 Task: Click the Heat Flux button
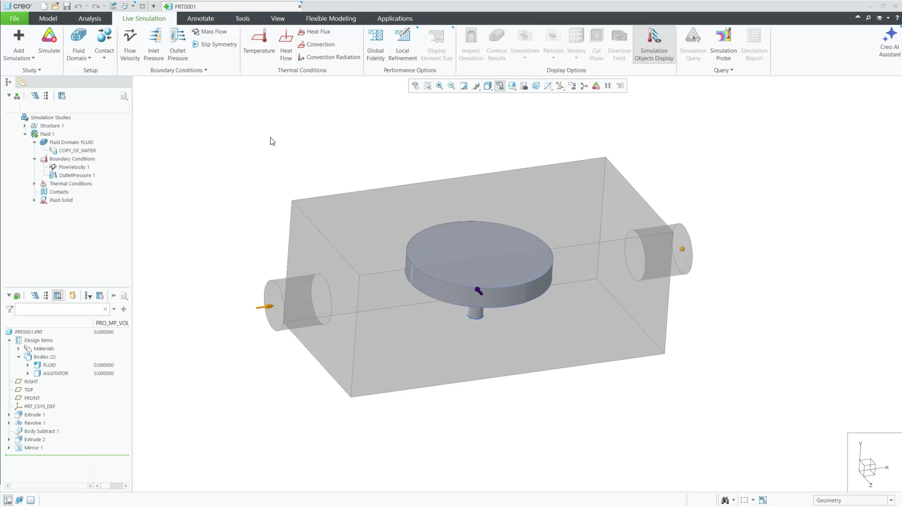[314, 31]
